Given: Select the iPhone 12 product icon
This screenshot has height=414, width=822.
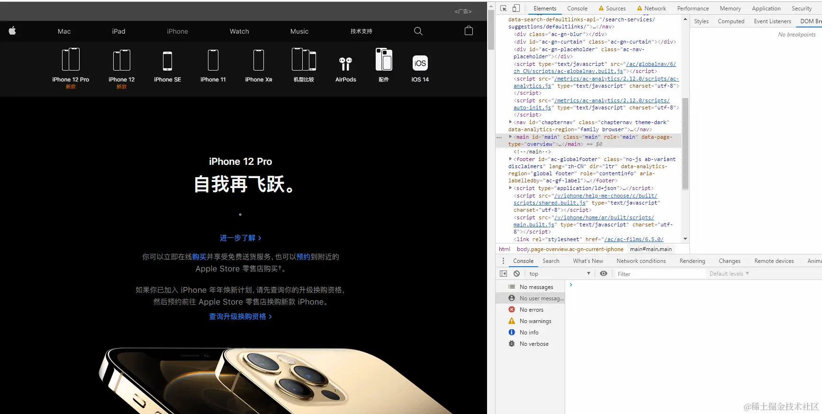Looking at the screenshot, I should pos(122,60).
